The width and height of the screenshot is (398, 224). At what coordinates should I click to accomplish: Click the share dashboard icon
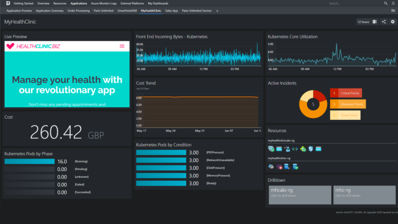point(384,22)
